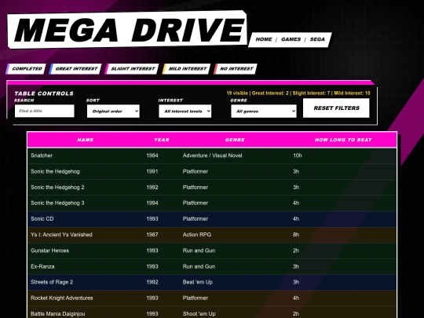424x318 pixels.
Task: Open the Sega navigation link
Action: pos(317,39)
